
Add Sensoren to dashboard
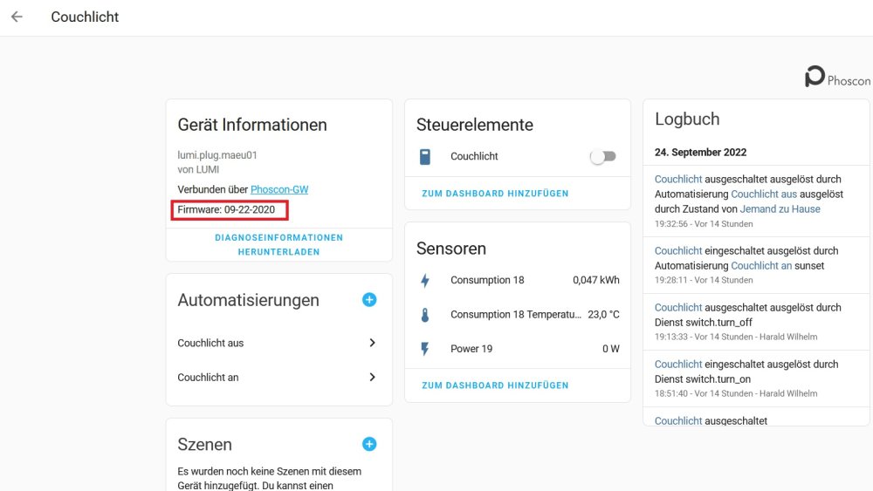(x=495, y=385)
